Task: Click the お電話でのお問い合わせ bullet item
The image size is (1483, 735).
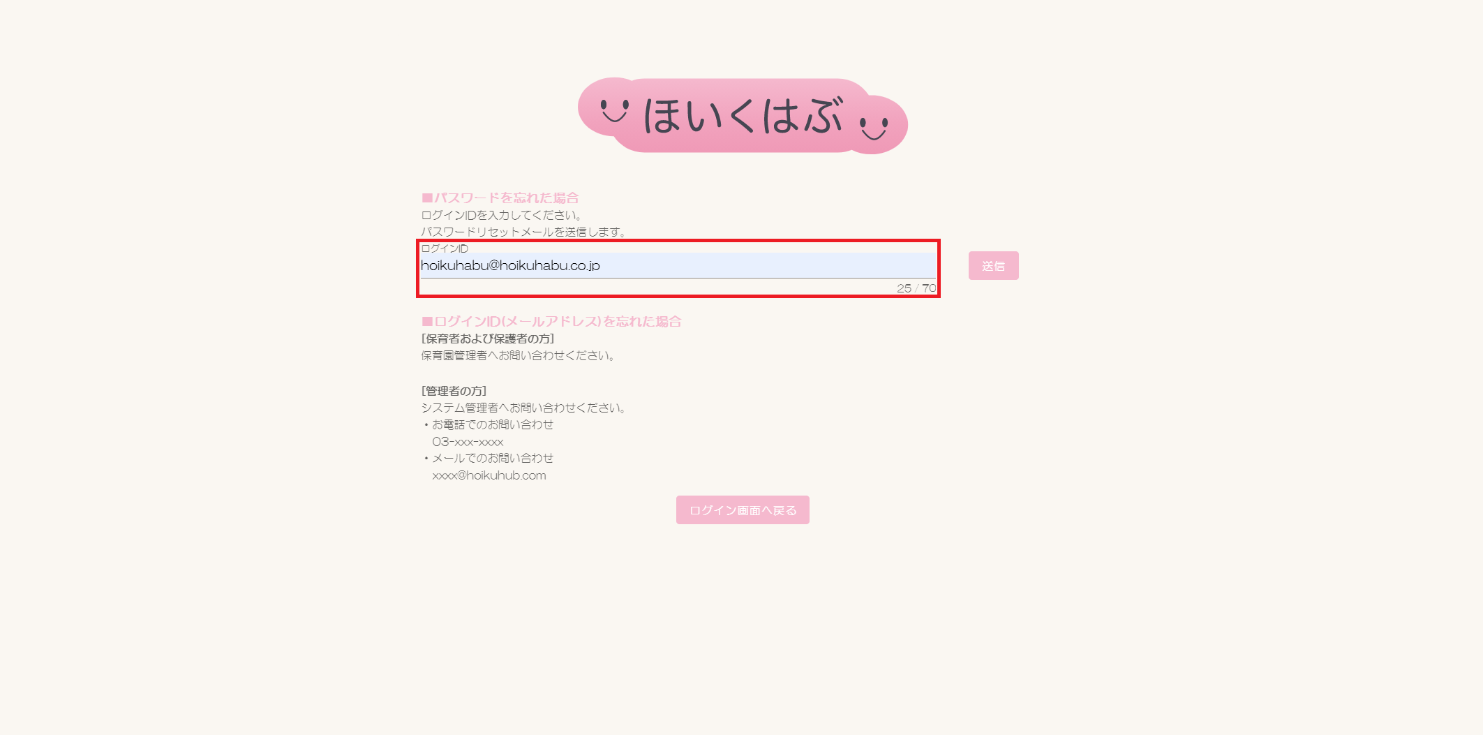Action: pyautogui.click(x=488, y=425)
